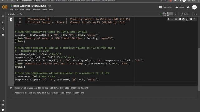The height and width of the screenshot is (112, 200).
Task: Click the 'density_of_air = 1/0.3' line
Action: click(38, 54)
